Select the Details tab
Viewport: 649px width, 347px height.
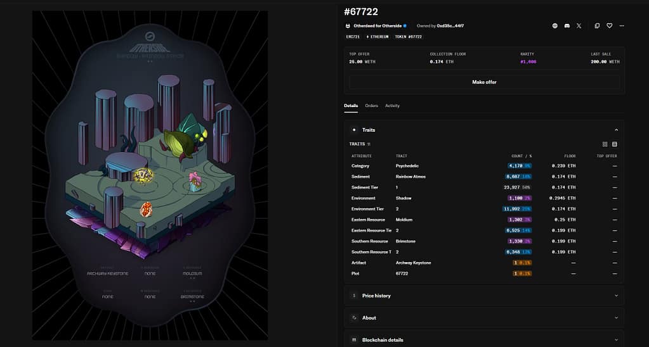351,106
